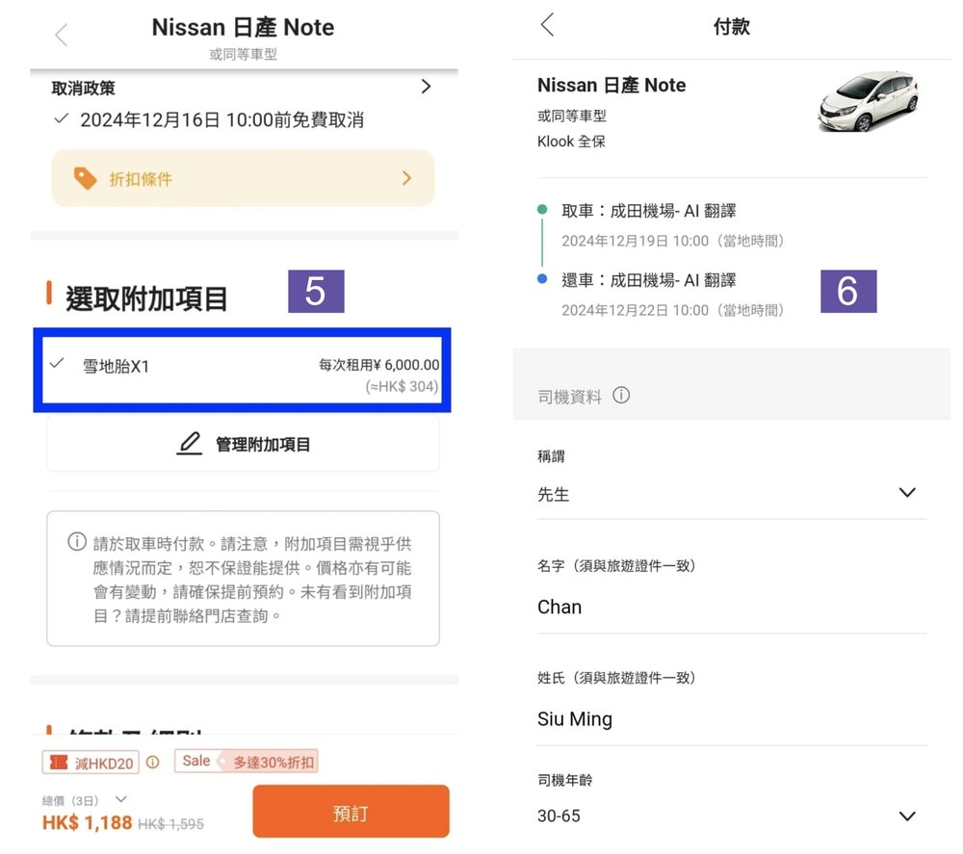The width and height of the screenshot is (963, 854).
Task: Open the 稱謂 dropdown showing 先生
Action: tap(907, 492)
